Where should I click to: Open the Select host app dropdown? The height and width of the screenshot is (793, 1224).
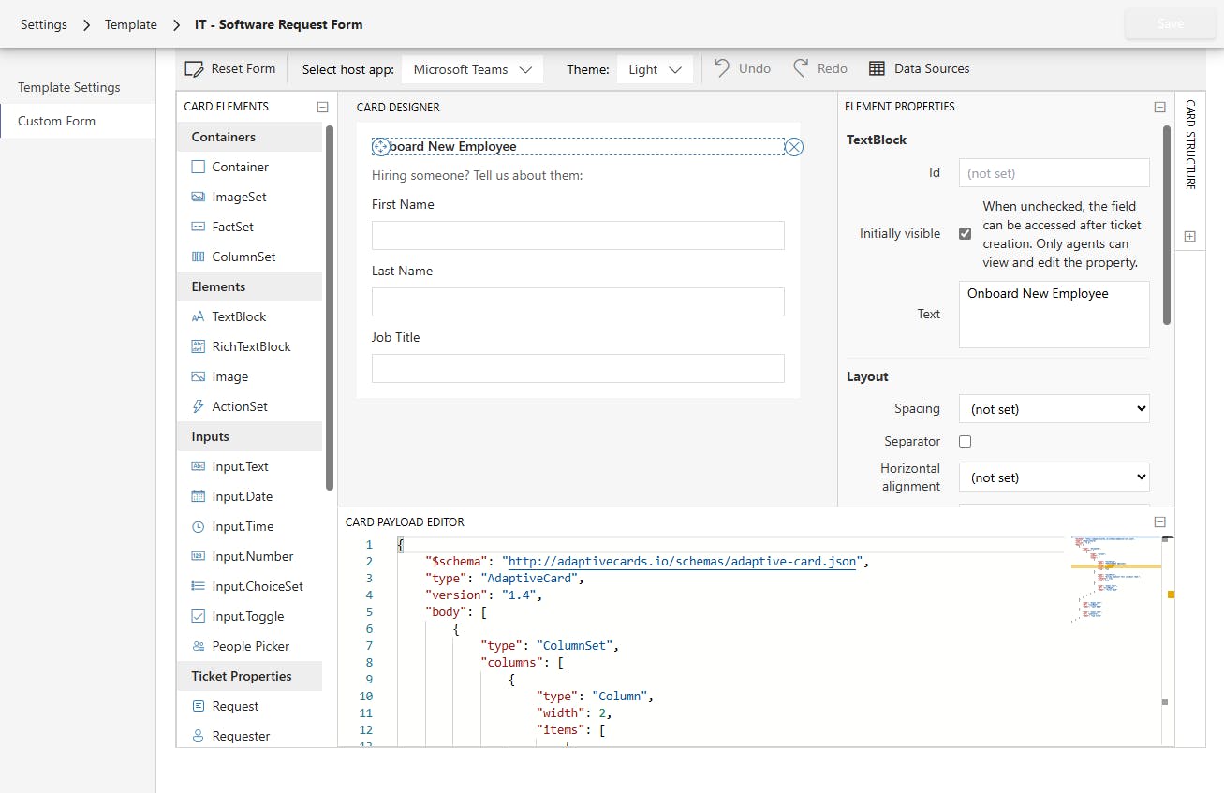click(x=472, y=69)
